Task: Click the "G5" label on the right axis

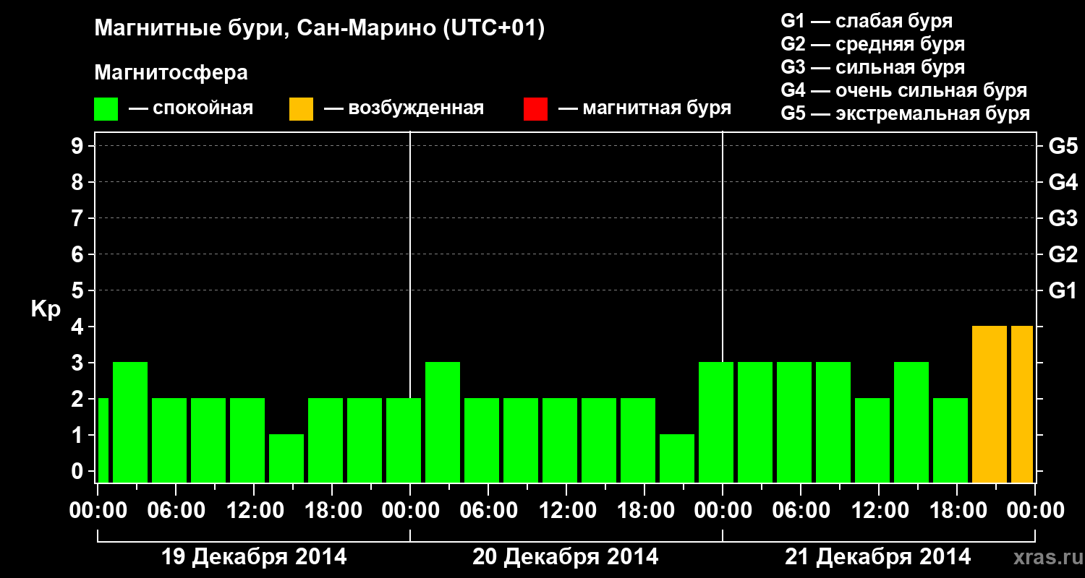Action: tap(1063, 146)
